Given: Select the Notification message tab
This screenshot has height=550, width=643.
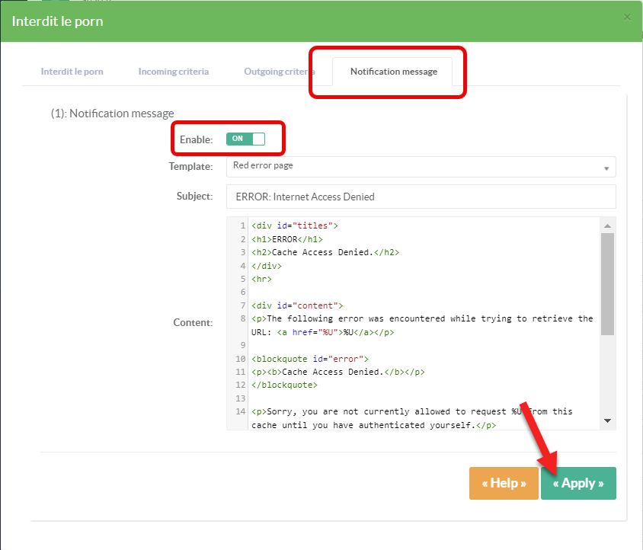Looking at the screenshot, I should click(393, 72).
